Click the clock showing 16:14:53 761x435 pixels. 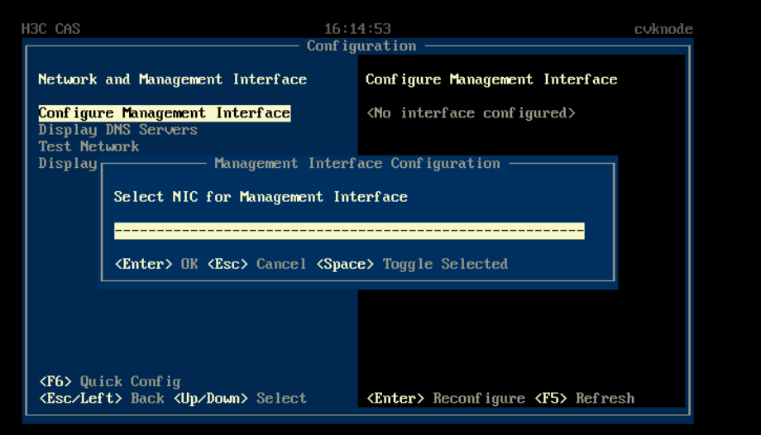(x=357, y=29)
